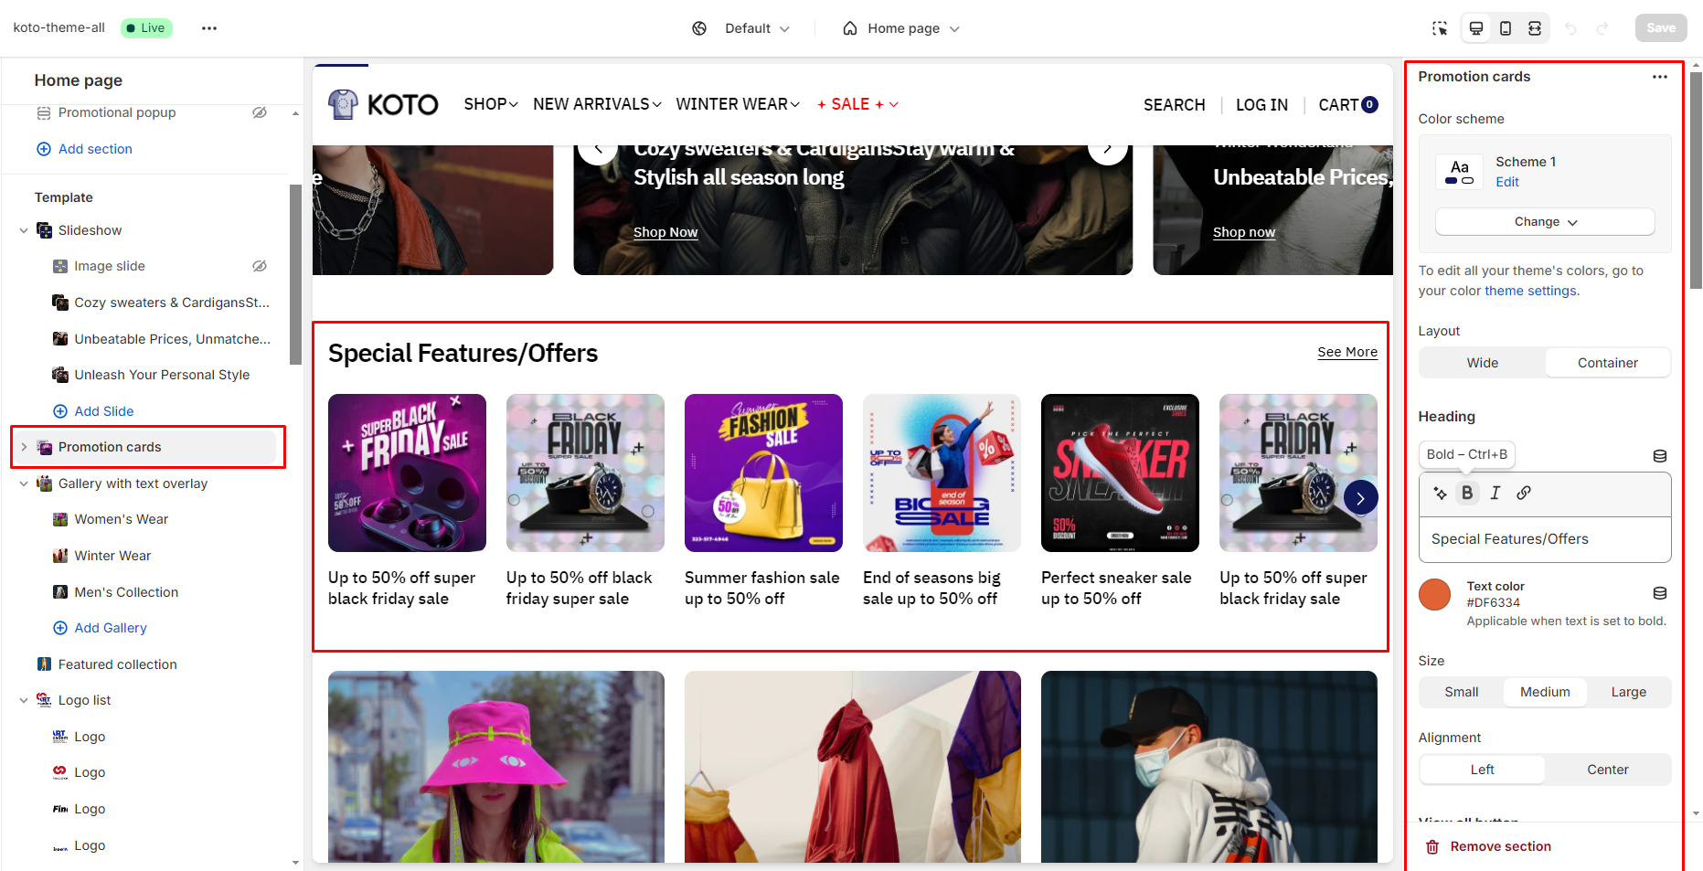
Task: Click the Italic formatting icon
Action: pyautogui.click(x=1495, y=493)
